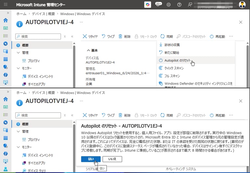Screen dimensions: 250x173
Task: Open 概要 nav item in the menu-open view
Action: (x=42, y=45)
